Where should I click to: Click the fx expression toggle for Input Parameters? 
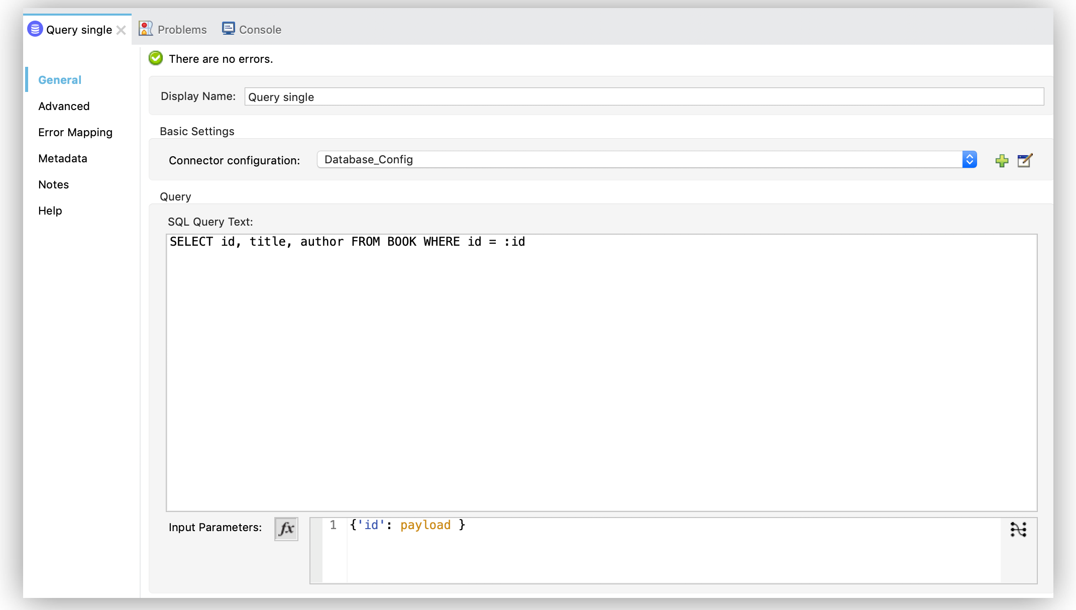click(285, 529)
